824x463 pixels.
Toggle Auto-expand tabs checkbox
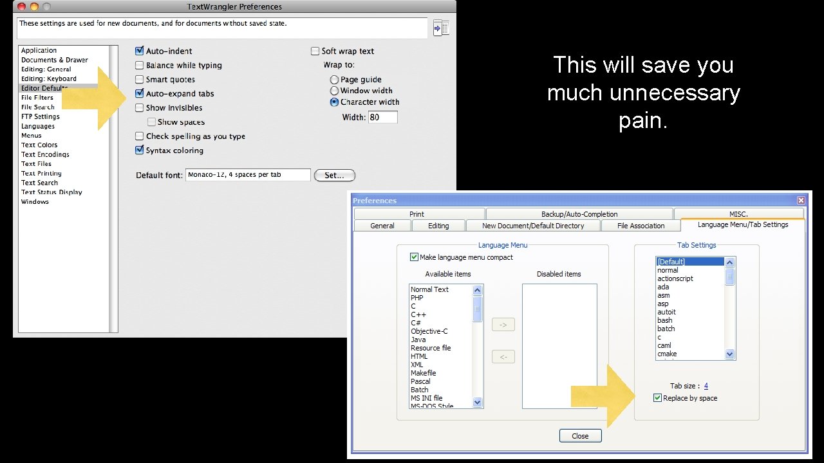click(x=139, y=93)
